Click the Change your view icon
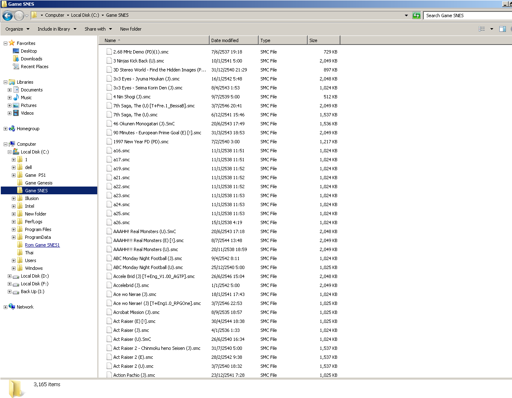The image size is (512, 398). tap(482, 29)
